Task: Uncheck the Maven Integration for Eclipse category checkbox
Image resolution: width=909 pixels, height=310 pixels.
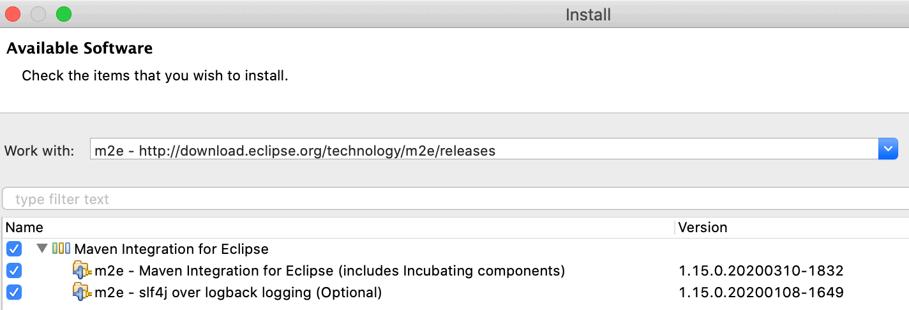Action: pos(13,249)
